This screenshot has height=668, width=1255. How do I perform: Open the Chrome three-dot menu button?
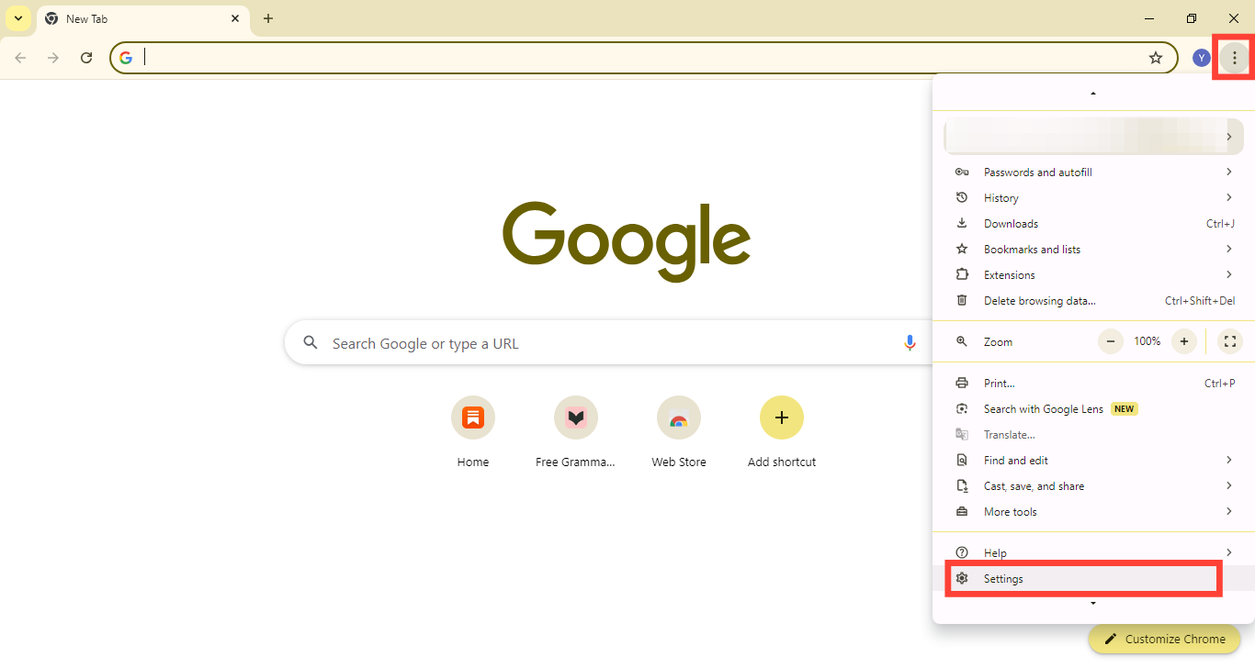(1234, 58)
